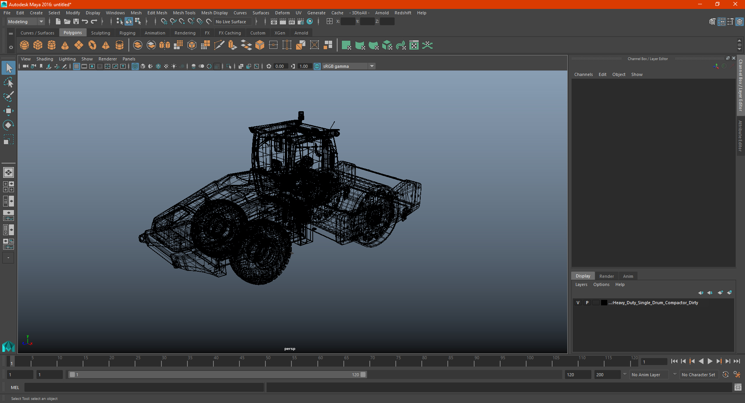Create a new empty display layer
This screenshot has width=745, height=403.
720,293
